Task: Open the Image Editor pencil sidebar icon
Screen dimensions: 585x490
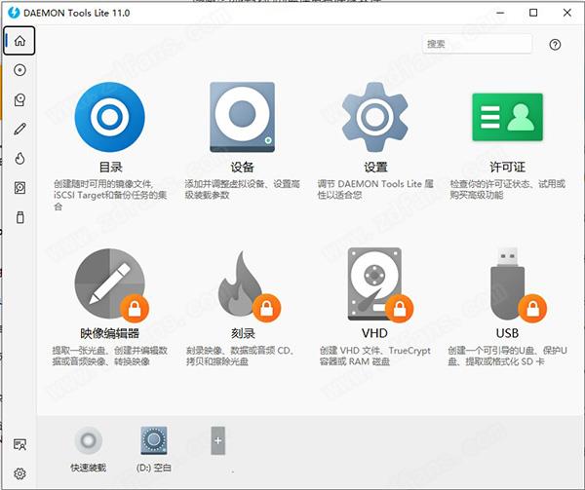Action: click(x=19, y=129)
